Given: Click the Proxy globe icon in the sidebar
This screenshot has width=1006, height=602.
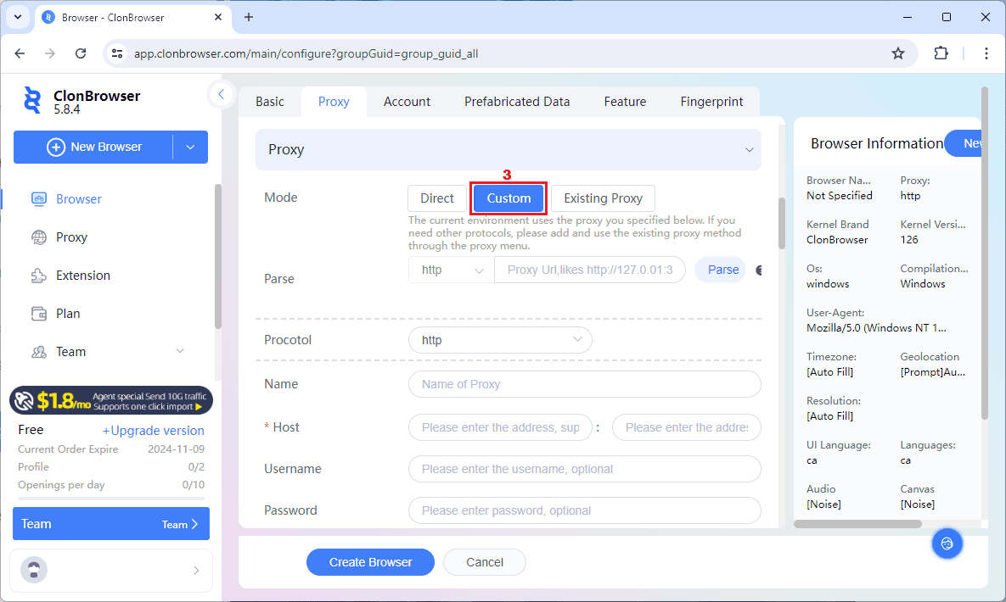Looking at the screenshot, I should click(39, 237).
